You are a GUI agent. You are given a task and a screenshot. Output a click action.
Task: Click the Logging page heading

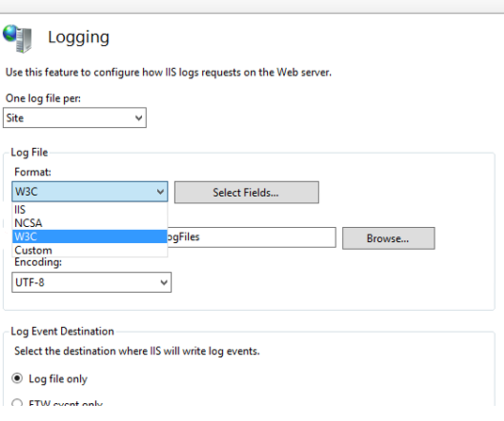[x=79, y=38]
